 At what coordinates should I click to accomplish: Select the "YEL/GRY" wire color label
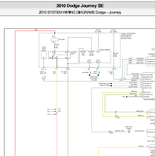[x=54, y=73]
